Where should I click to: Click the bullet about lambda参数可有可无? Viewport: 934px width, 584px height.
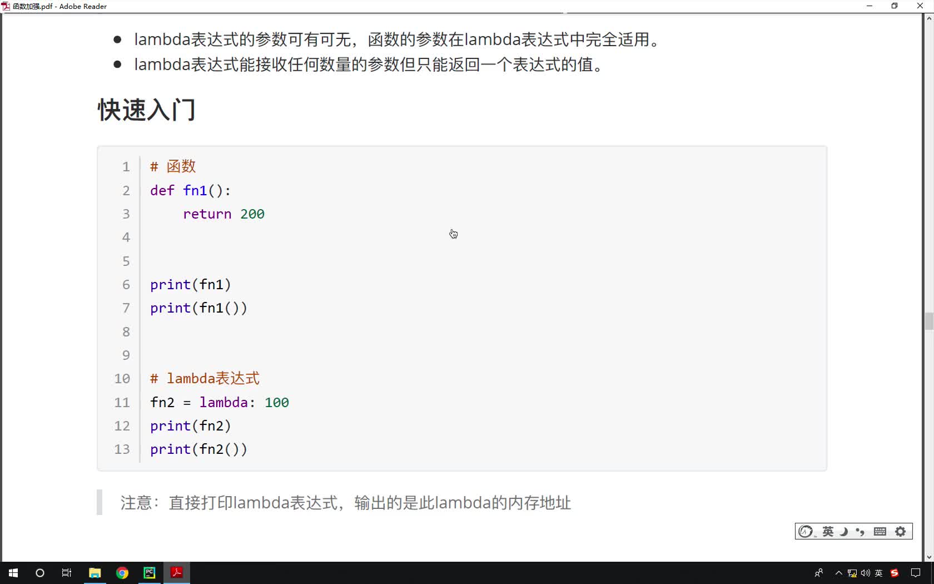pos(397,39)
